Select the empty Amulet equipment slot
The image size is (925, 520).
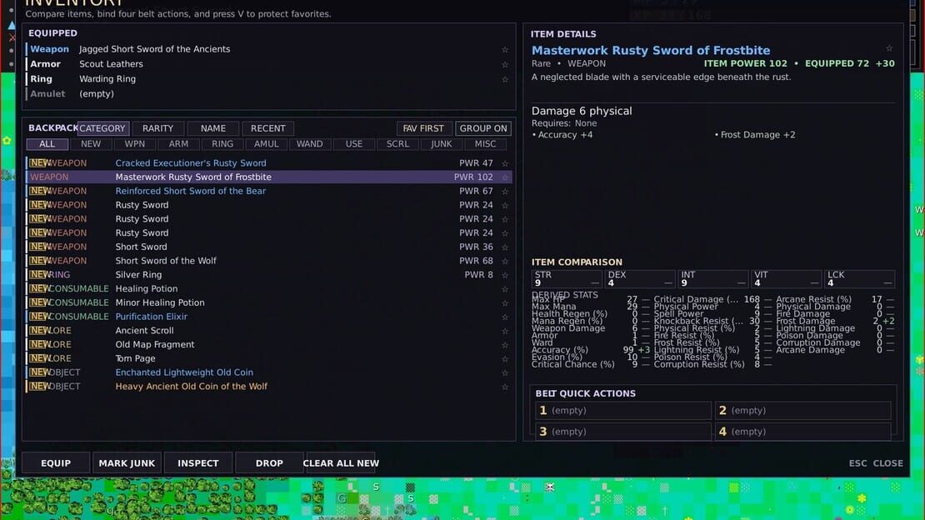point(268,94)
